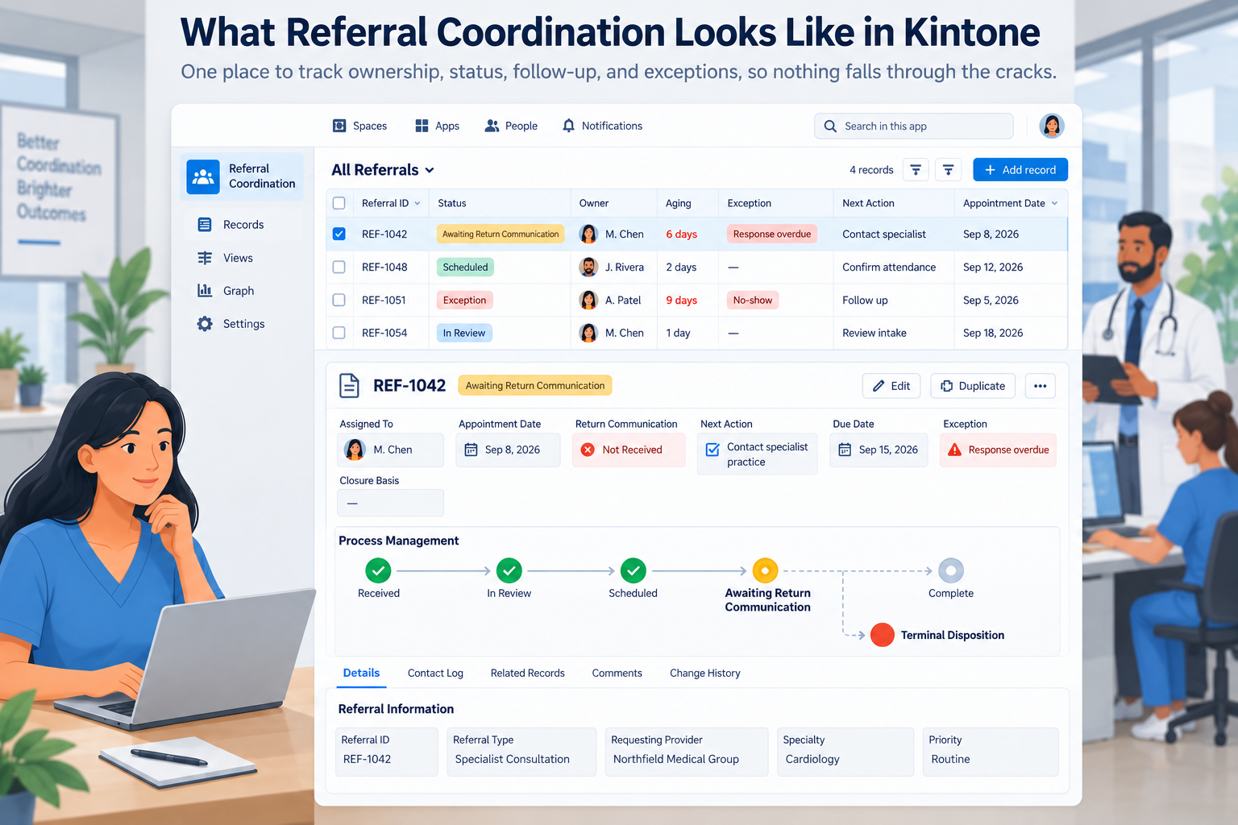The width and height of the screenshot is (1238, 825).
Task: Switch to the Change History tab
Action: pyautogui.click(x=705, y=673)
